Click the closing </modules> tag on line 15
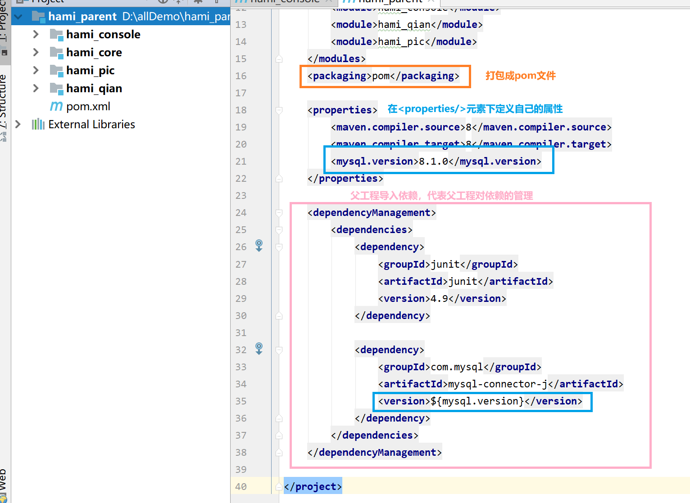 point(336,59)
